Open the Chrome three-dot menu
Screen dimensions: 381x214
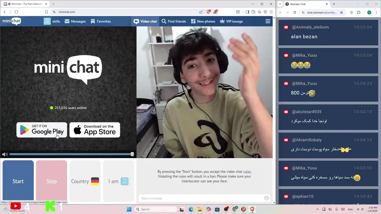377,12
